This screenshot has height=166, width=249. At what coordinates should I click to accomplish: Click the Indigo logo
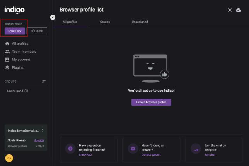click(x=15, y=9)
